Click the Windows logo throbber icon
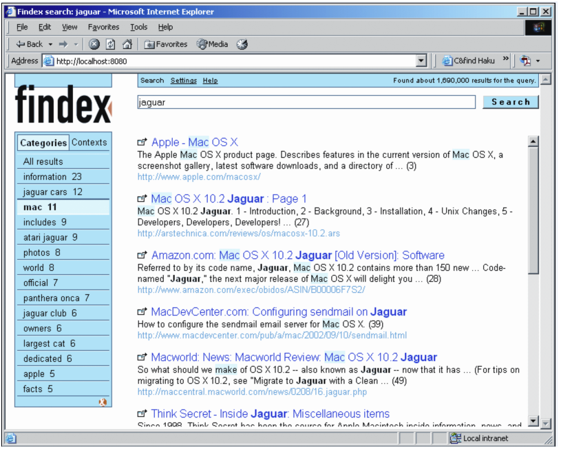This screenshot has height=450, width=561. [x=538, y=28]
